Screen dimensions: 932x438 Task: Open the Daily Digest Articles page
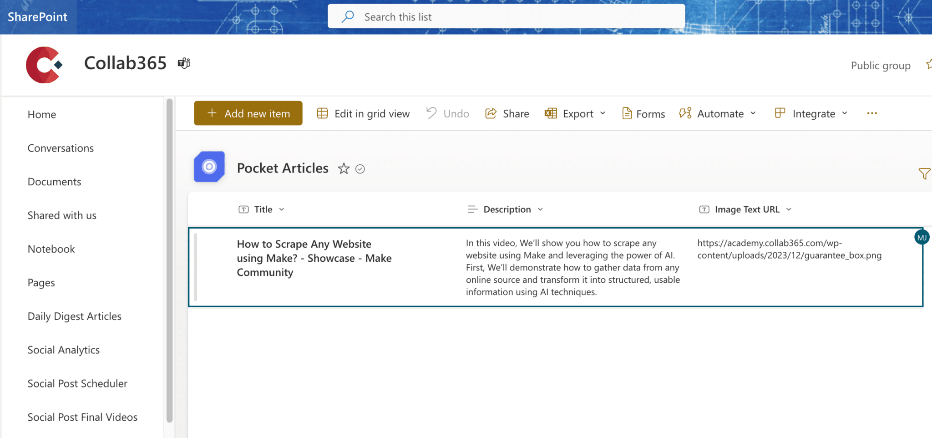[x=74, y=316]
